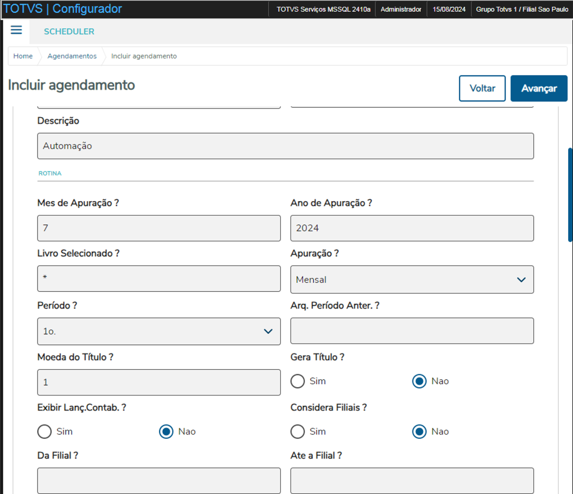
Task: Click the Mes de Apuração field
Action: tap(158, 228)
